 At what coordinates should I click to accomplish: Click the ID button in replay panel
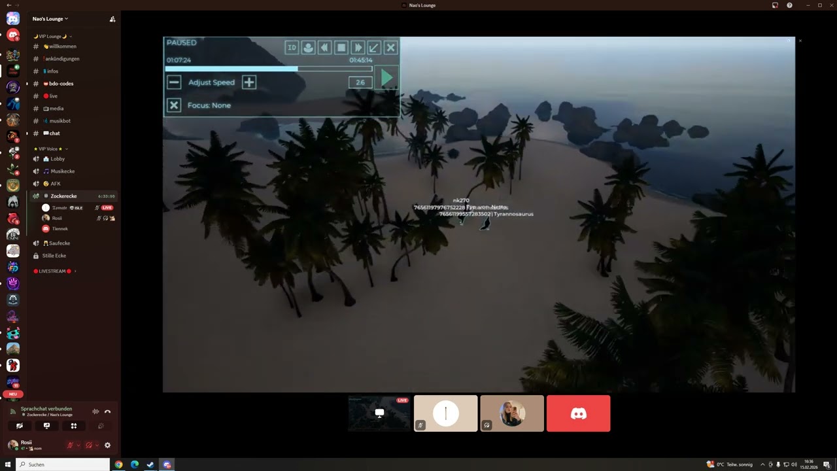292,48
